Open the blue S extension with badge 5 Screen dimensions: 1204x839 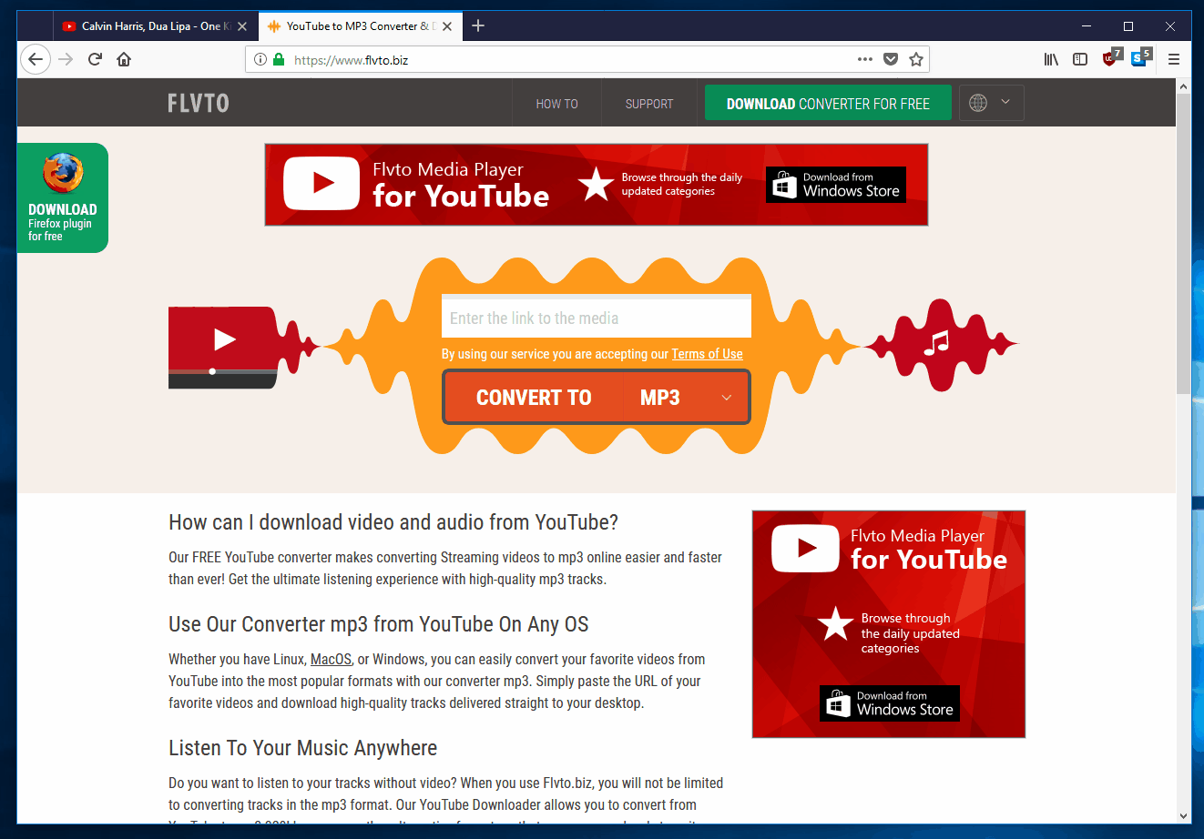pyautogui.click(x=1140, y=58)
